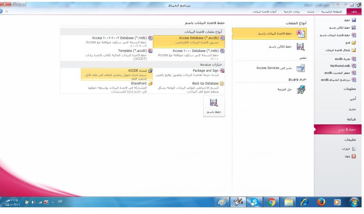
Task: Open the أخير (Recent) page
Action: pos(353,99)
